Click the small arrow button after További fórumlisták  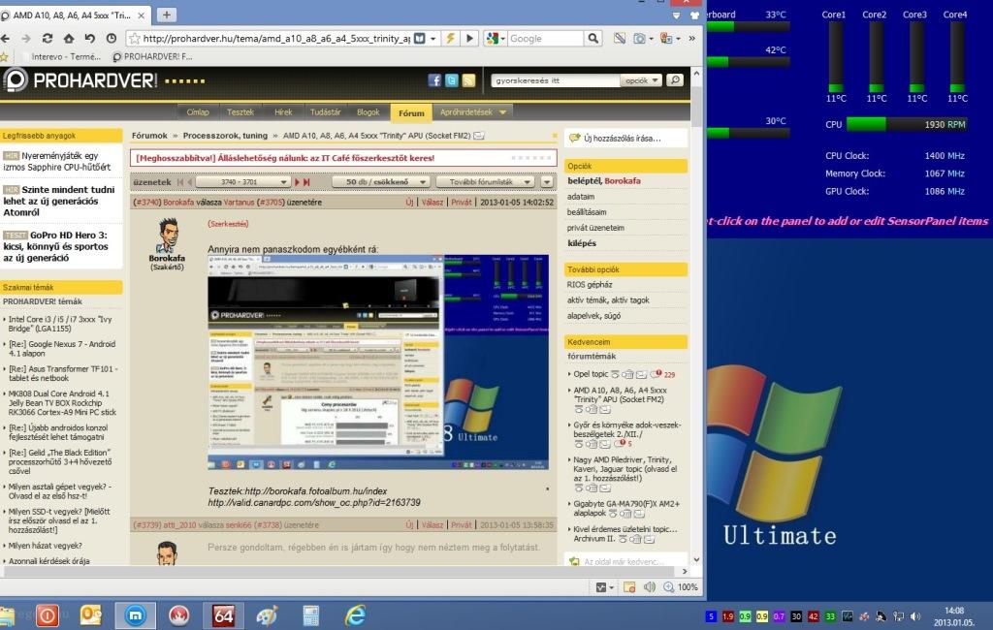[547, 182]
